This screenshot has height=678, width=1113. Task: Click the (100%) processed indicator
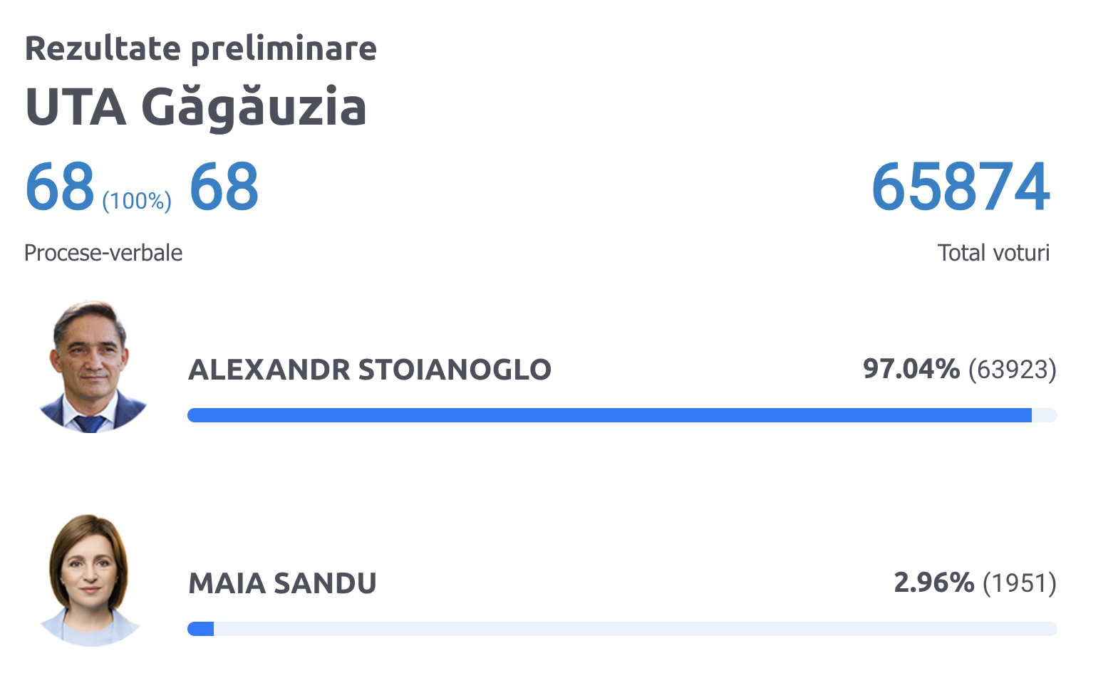[x=137, y=201]
